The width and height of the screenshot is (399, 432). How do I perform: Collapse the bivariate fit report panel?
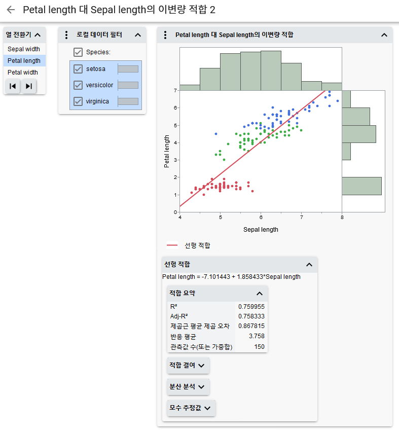point(384,35)
